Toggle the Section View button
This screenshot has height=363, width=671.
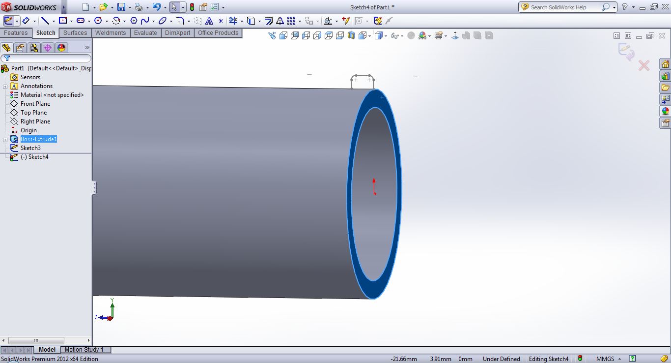351,35
